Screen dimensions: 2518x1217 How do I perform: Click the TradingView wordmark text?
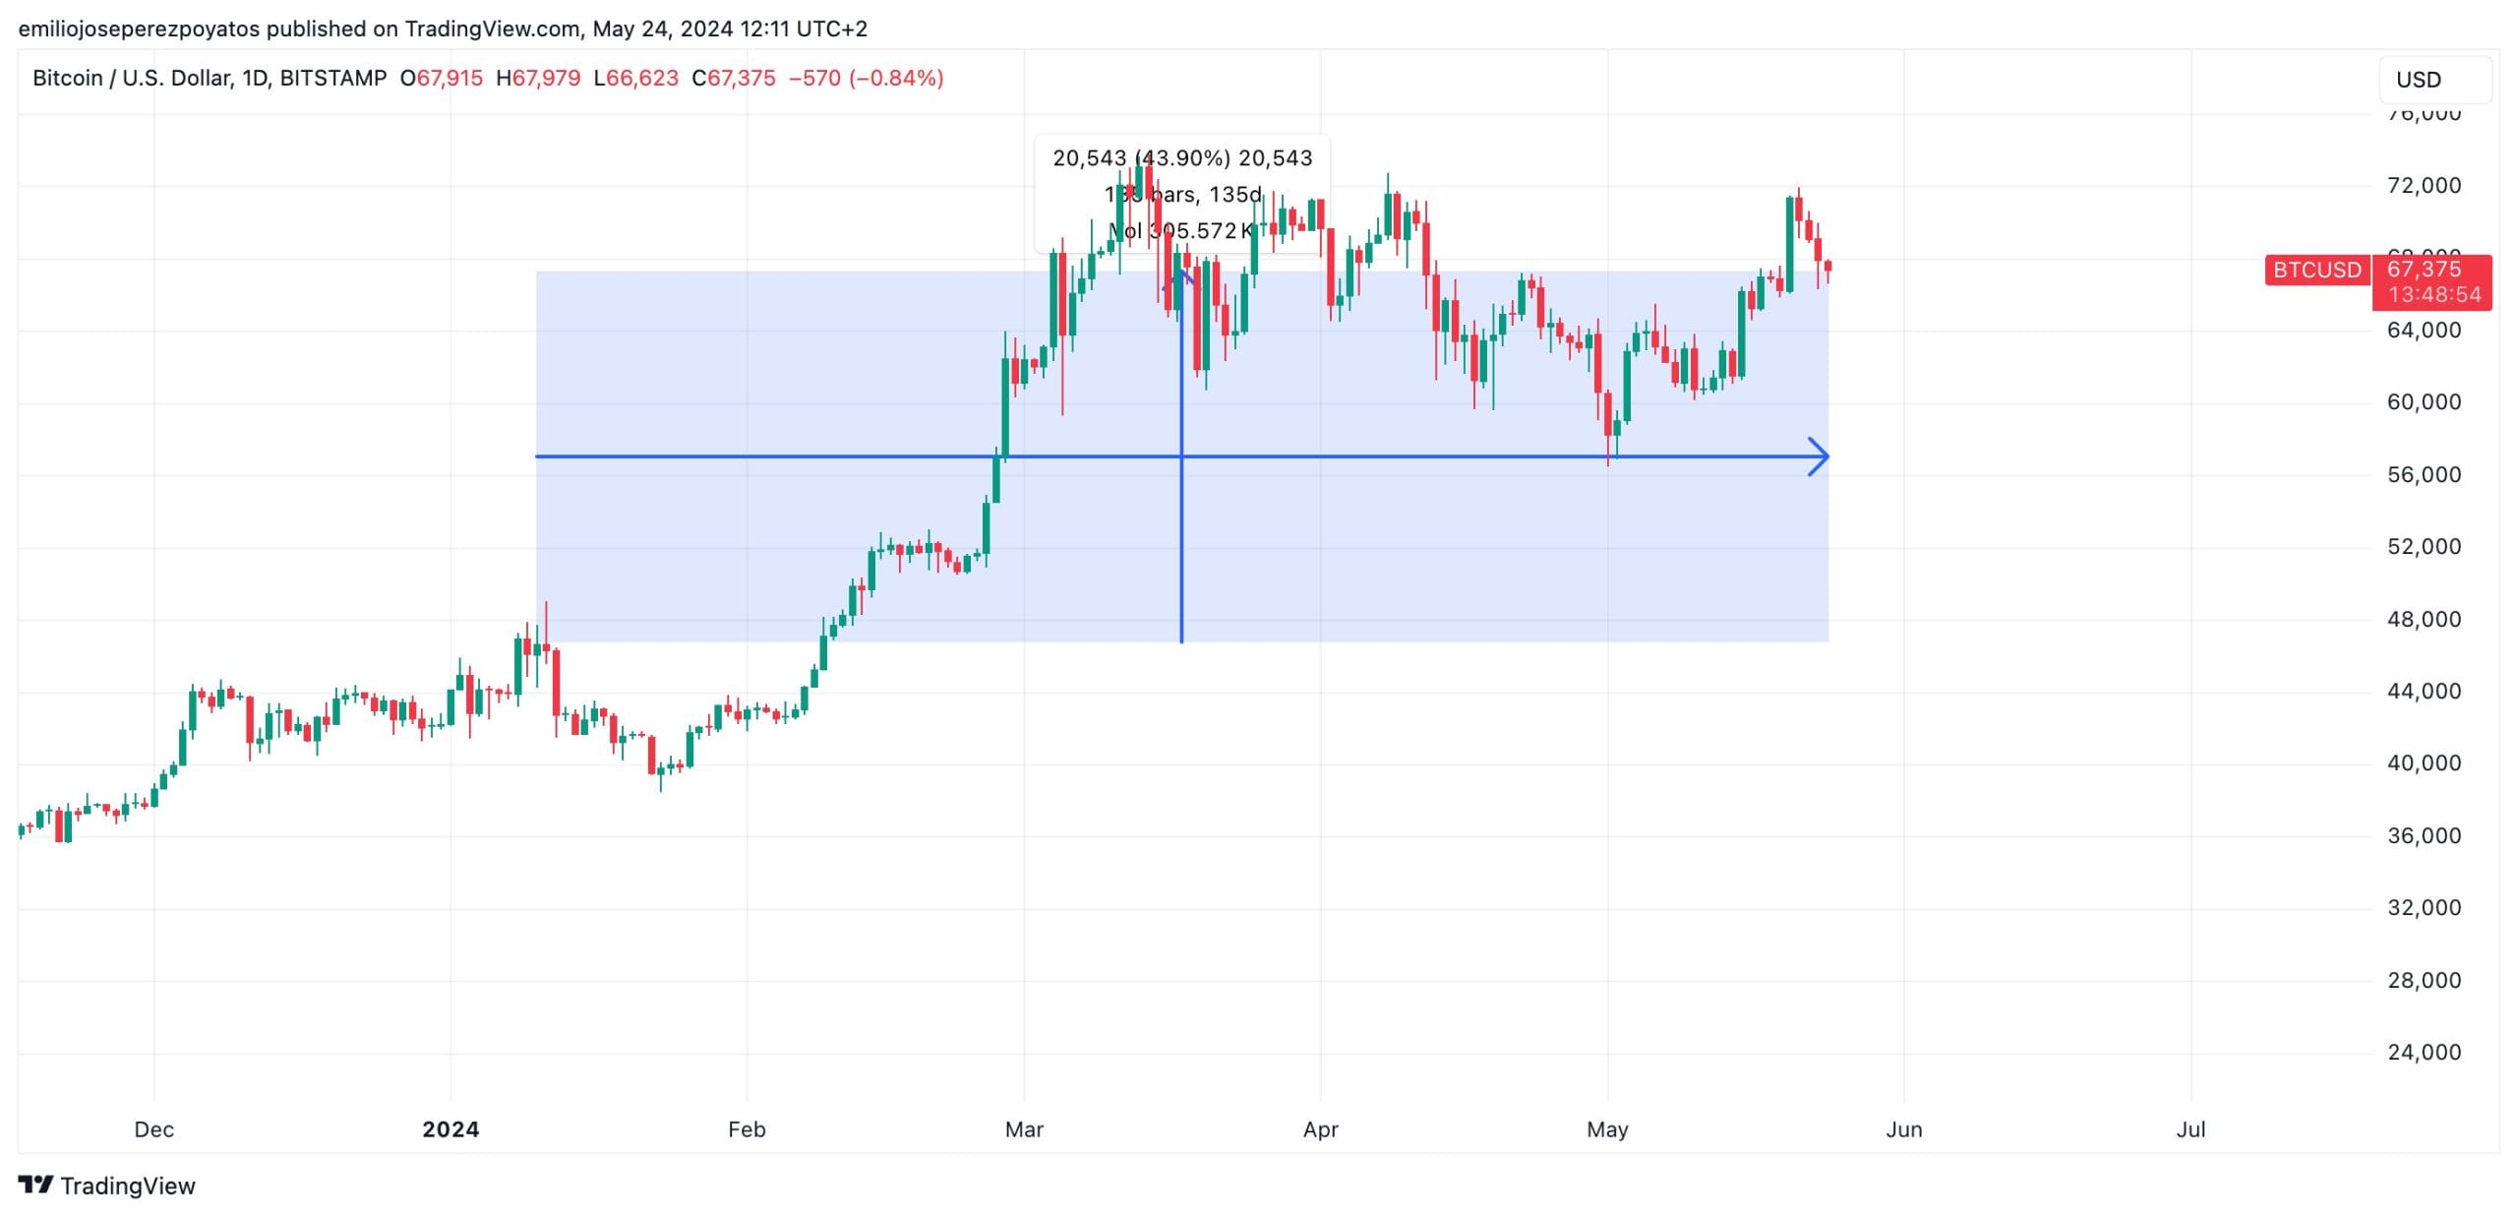coord(128,1186)
